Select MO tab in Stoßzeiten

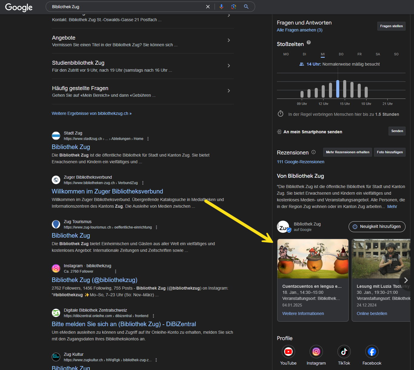point(286,54)
